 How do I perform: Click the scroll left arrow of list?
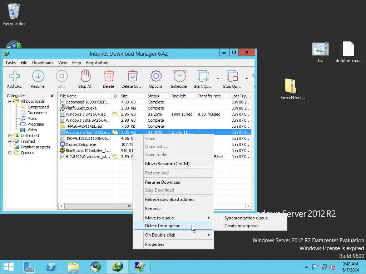point(61,206)
